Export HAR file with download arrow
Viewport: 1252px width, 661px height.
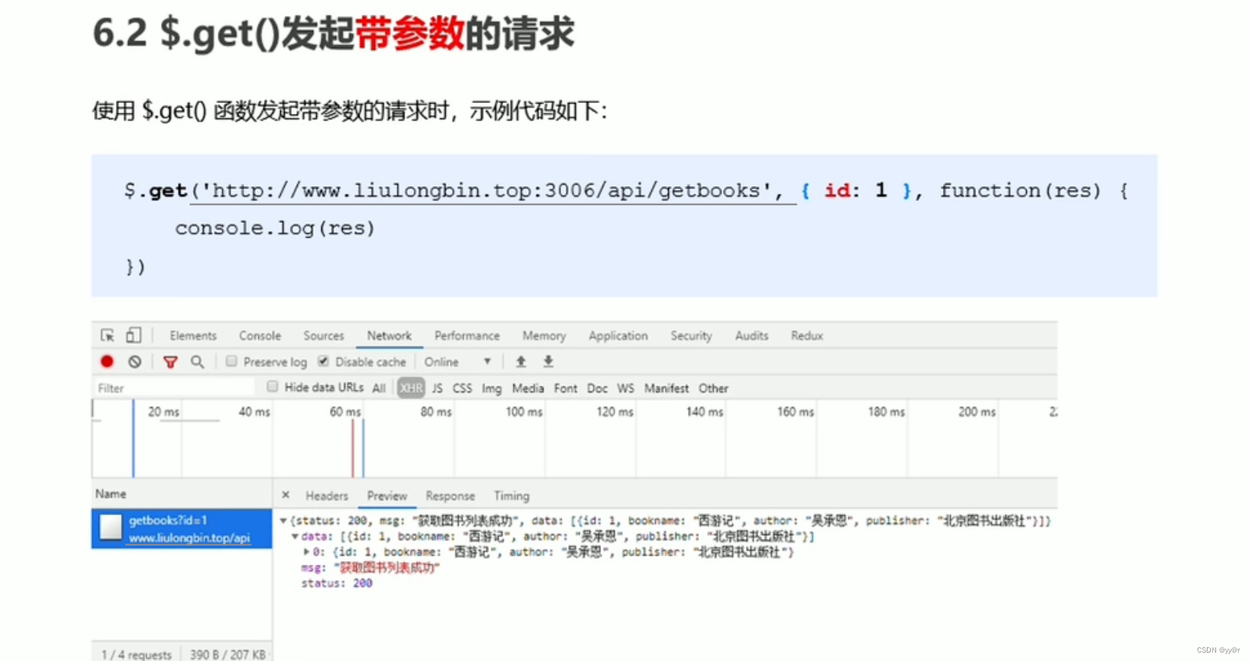pos(548,361)
